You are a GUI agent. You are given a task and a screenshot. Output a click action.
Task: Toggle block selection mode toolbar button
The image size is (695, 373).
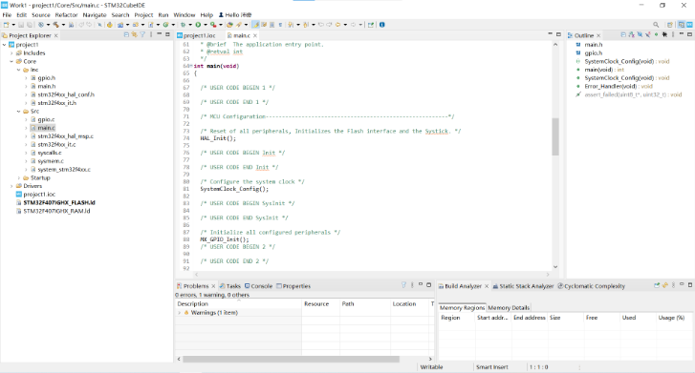(x=271, y=25)
